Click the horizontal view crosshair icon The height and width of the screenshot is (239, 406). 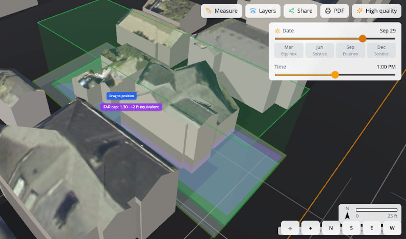[x=290, y=228]
